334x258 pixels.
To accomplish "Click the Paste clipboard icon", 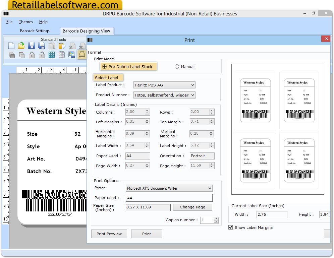I will pyautogui.click(x=62, y=46).
